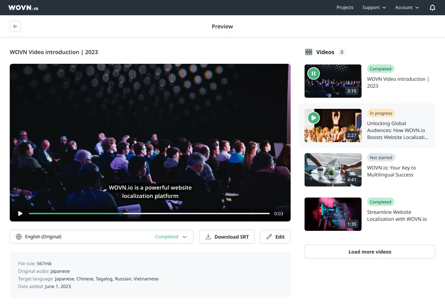The image size is (445, 305).
Task: Download the SRT file
Action: click(x=227, y=237)
